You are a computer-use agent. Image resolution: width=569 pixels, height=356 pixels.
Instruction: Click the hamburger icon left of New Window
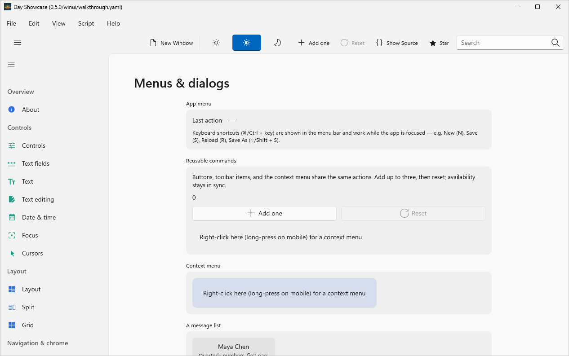coord(18,43)
